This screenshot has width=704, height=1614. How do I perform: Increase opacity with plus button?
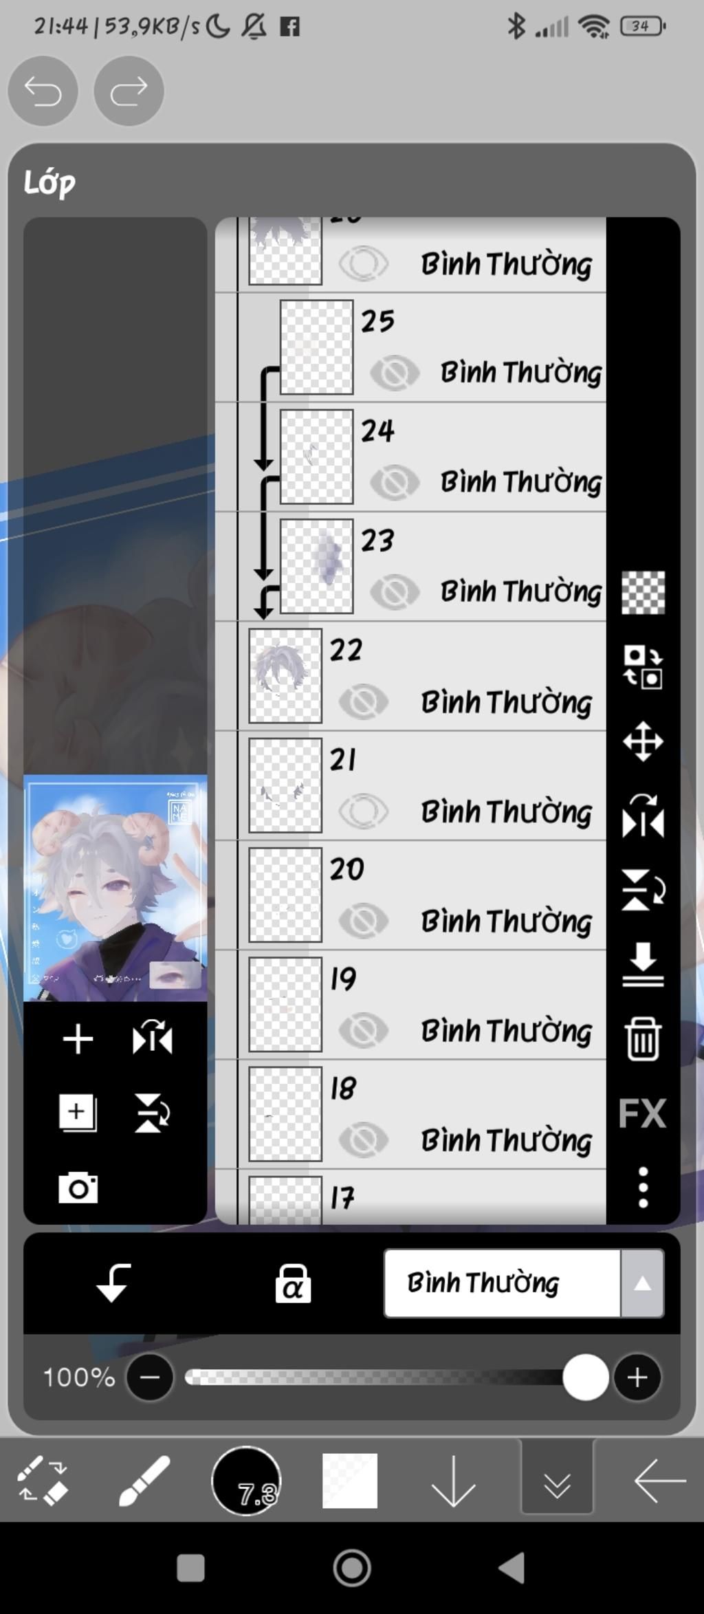coord(637,1377)
